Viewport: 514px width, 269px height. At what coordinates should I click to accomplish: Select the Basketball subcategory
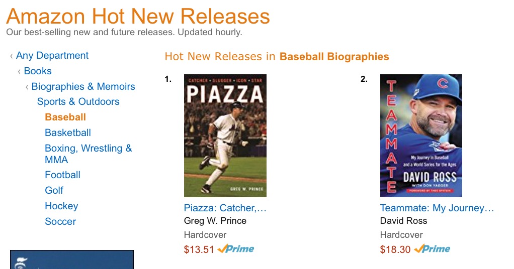tap(68, 133)
